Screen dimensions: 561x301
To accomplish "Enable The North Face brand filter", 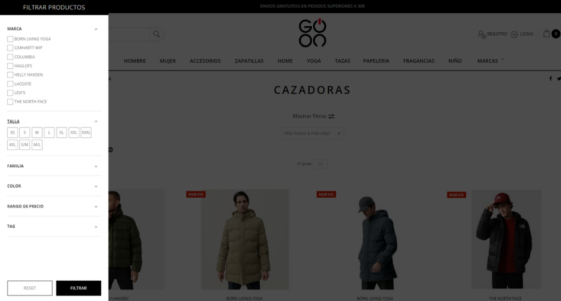I will [x=10, y=102].
